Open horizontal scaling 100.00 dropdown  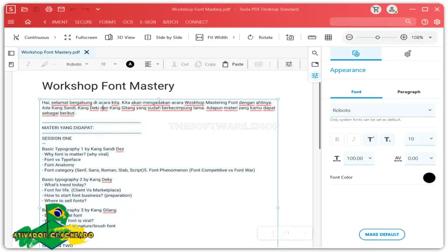[359, 158]
